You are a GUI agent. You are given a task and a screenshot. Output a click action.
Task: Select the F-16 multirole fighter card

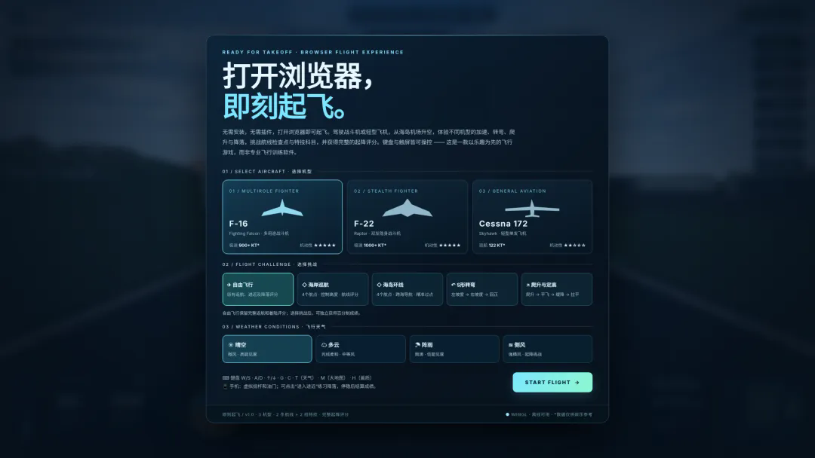(282, 217)
